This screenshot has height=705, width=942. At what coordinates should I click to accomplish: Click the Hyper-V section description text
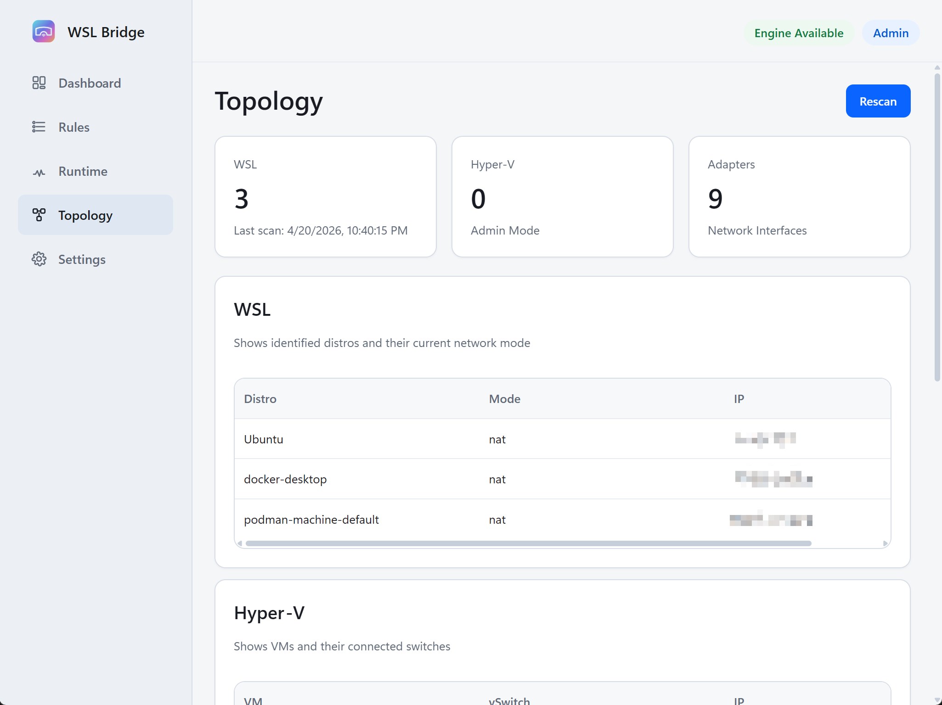click(342, 646)
